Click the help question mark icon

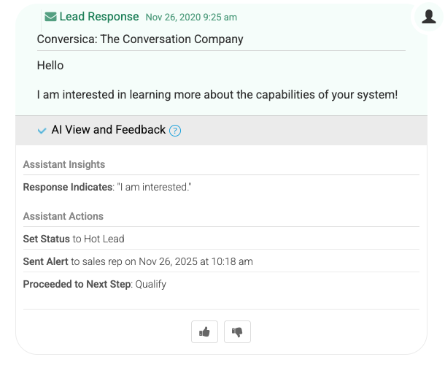(x=175, y=131)
